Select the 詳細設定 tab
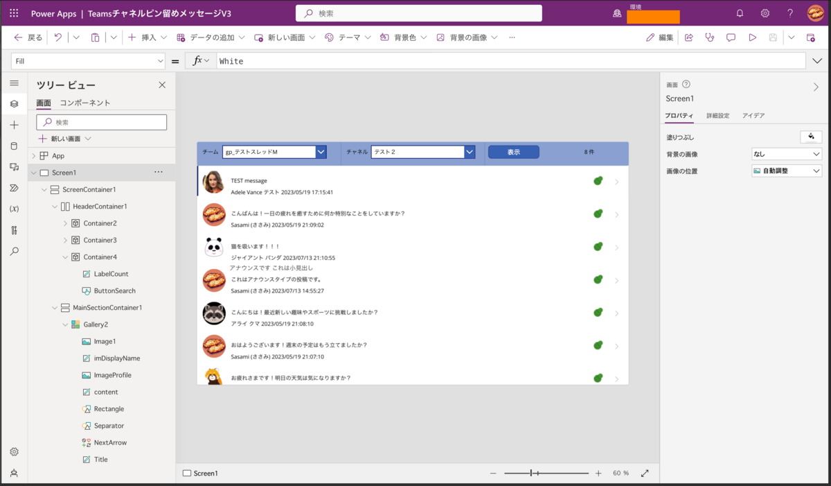The width and height of the screenshot is (831, 486). (717, 116)
